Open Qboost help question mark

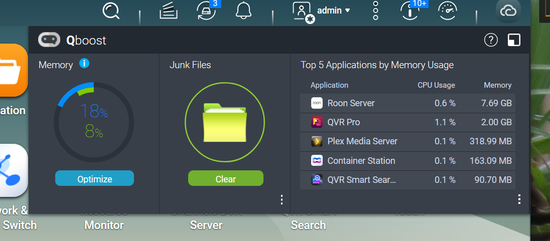tap(491, 40)
